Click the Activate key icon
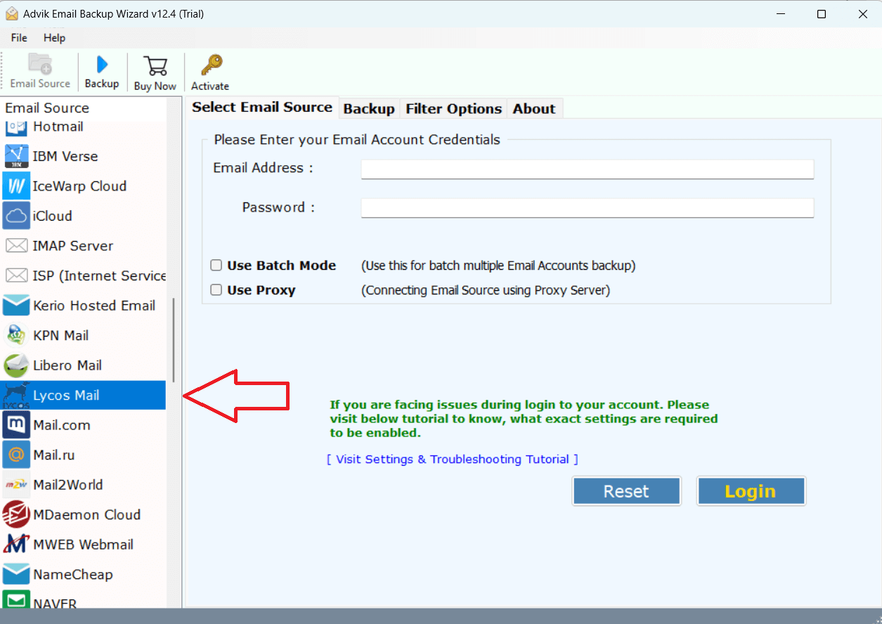882x624 pixels. [210, 65]
